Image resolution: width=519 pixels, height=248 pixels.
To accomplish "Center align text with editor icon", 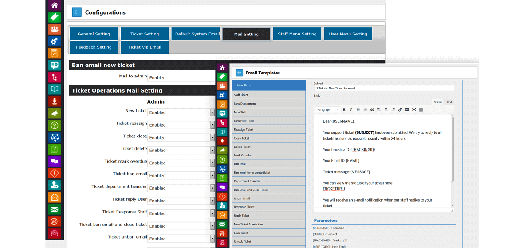I will pyautogui.click(x=386, y=109).
